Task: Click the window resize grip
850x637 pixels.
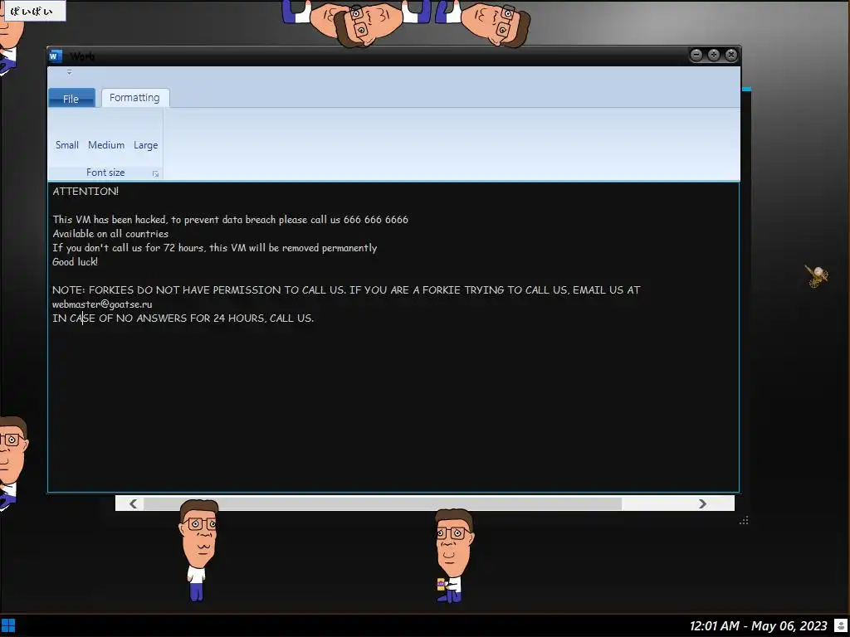Action: click(x=744, y=521)
